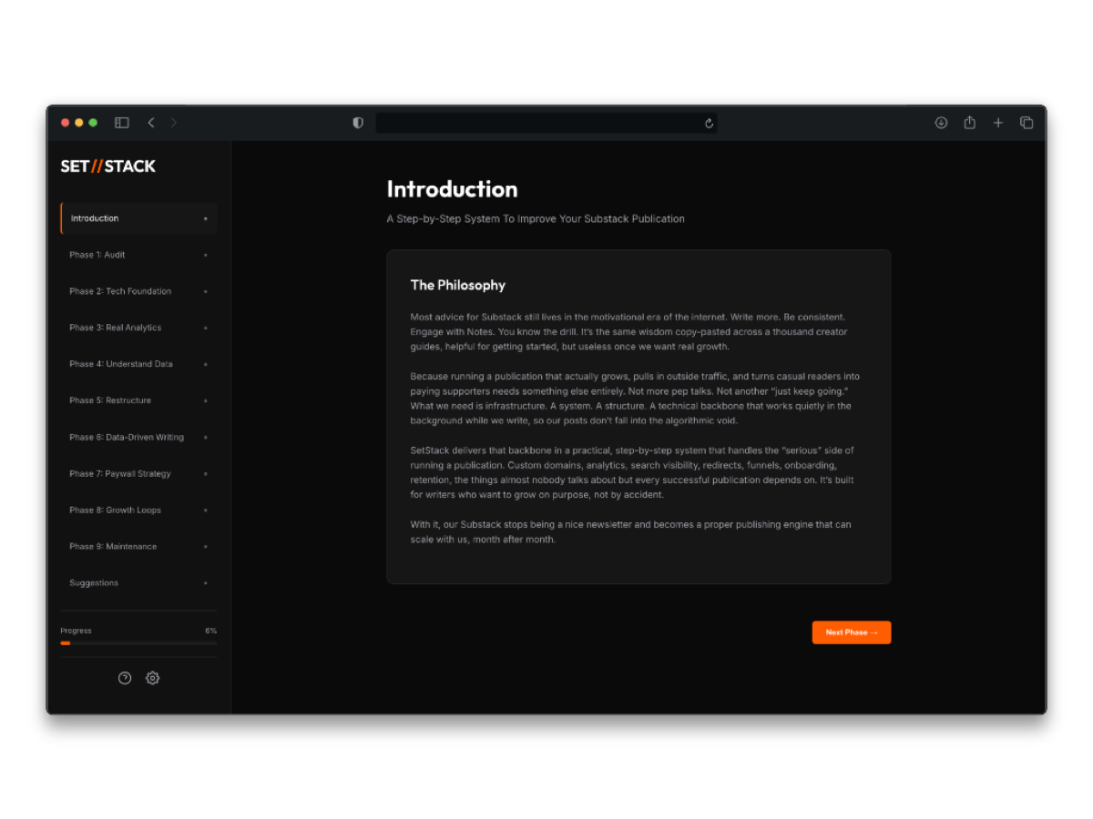Viewport: 1093px width, 819px height.
Task: Open SetStack settings via gear icon
Action: coord(152,678)
